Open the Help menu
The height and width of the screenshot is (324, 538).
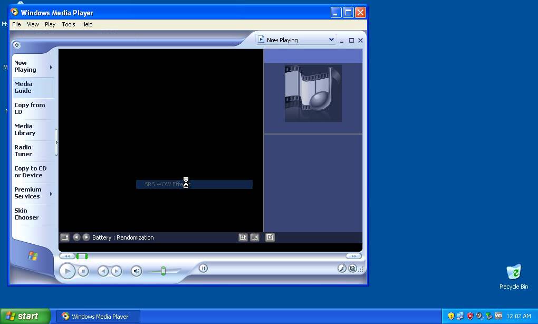87,24
